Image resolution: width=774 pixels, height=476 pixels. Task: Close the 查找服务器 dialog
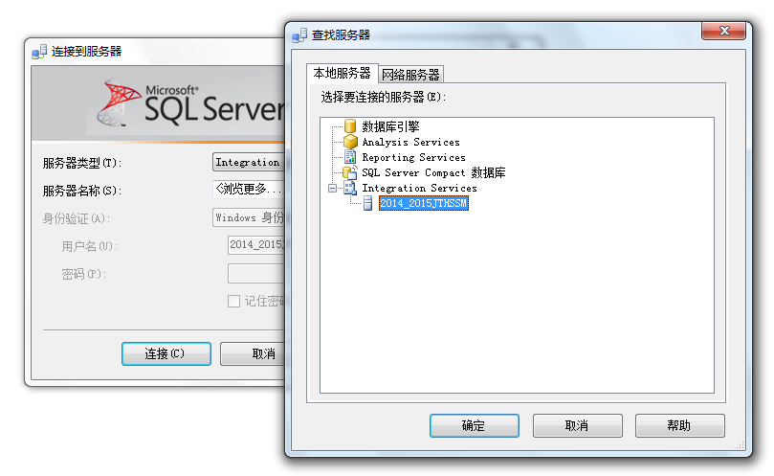(x=723, y=31)
